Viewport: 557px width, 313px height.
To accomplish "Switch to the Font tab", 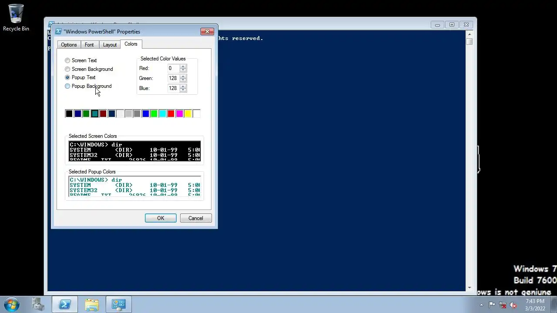I will tap(89, 45).
